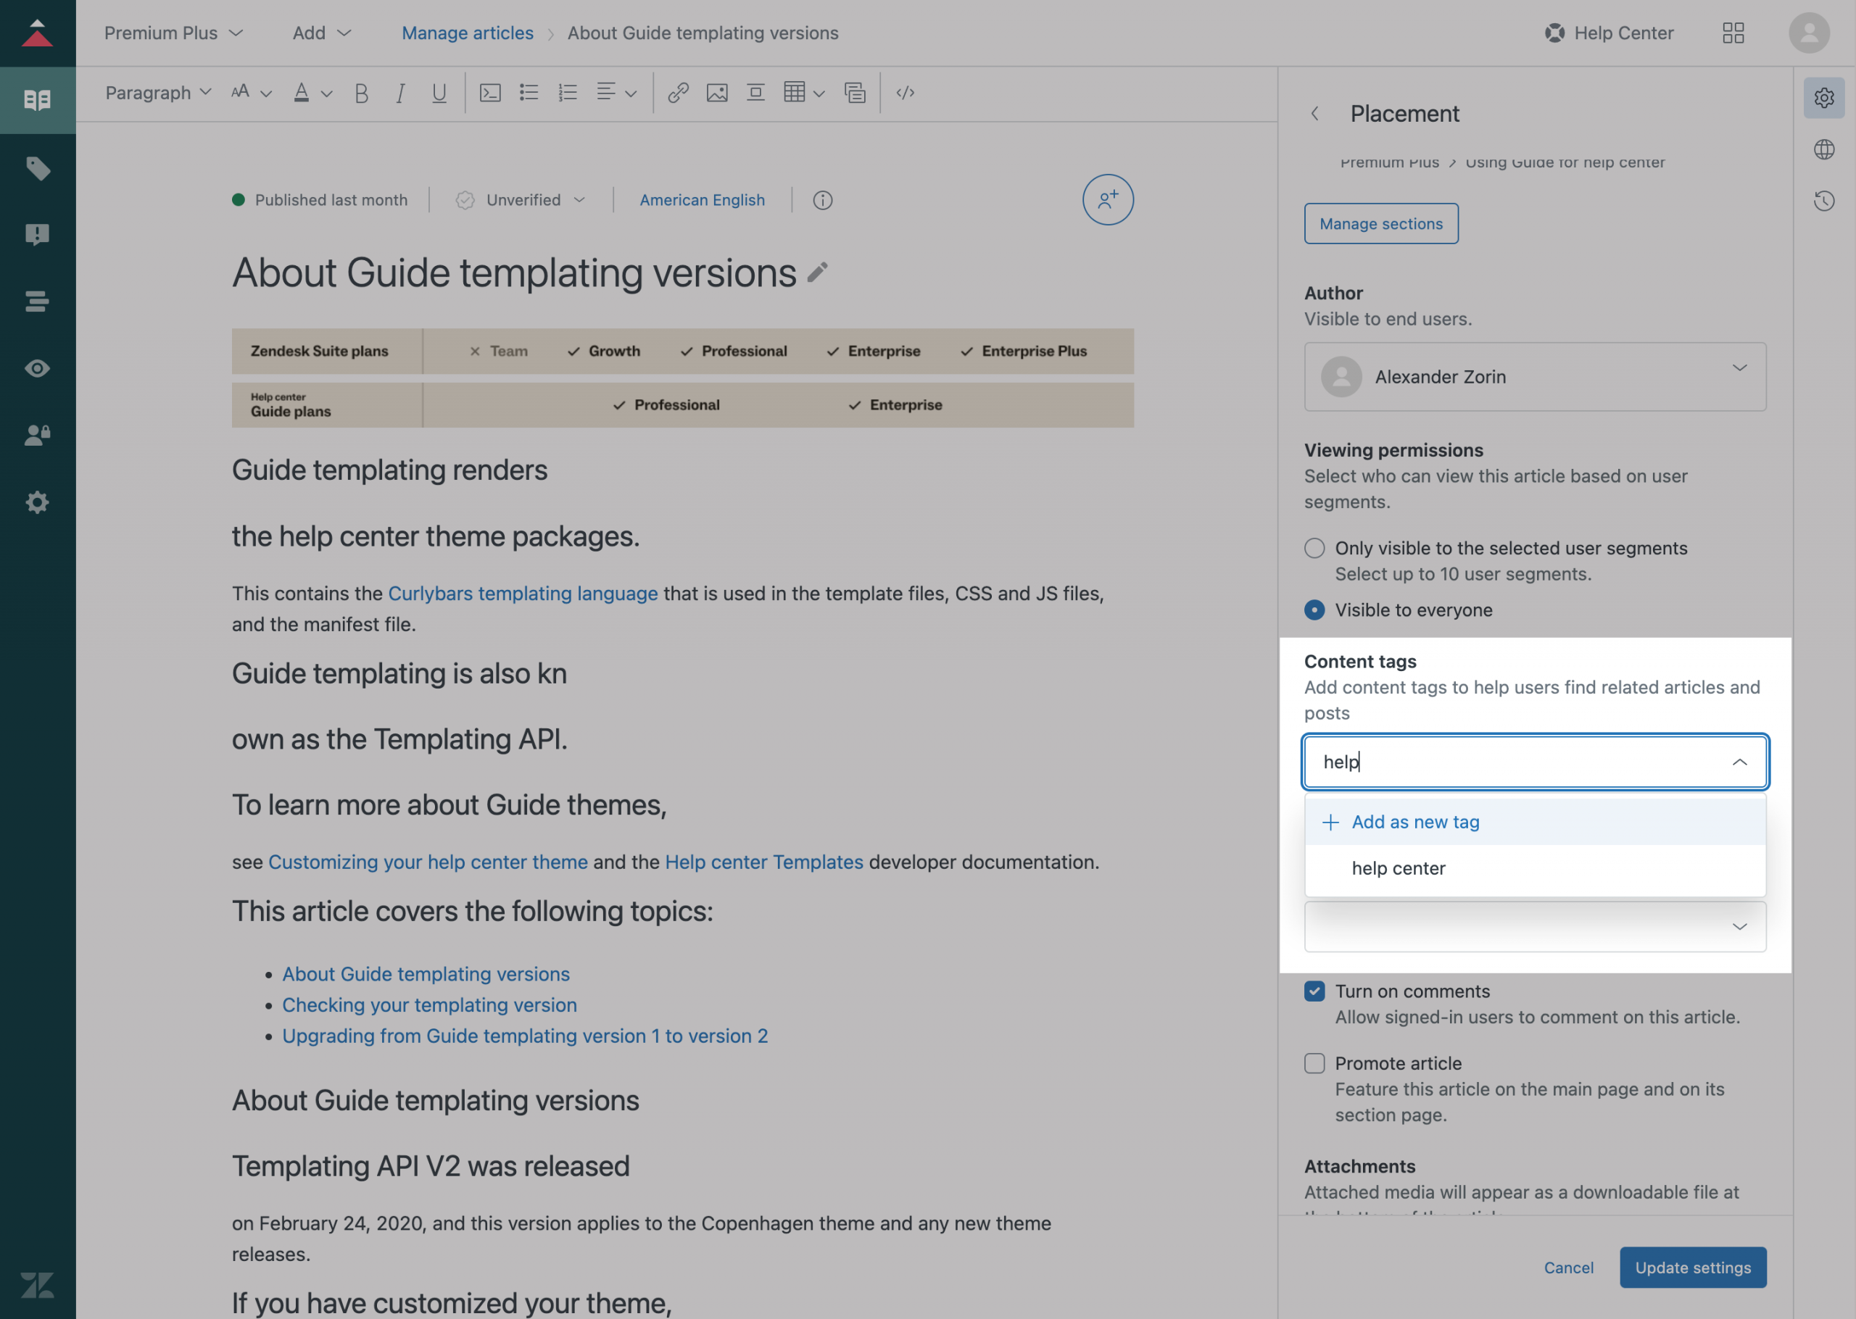Open the font size dropdown
Viewport: 1856px width, 1319px height.
coord(250,93)
